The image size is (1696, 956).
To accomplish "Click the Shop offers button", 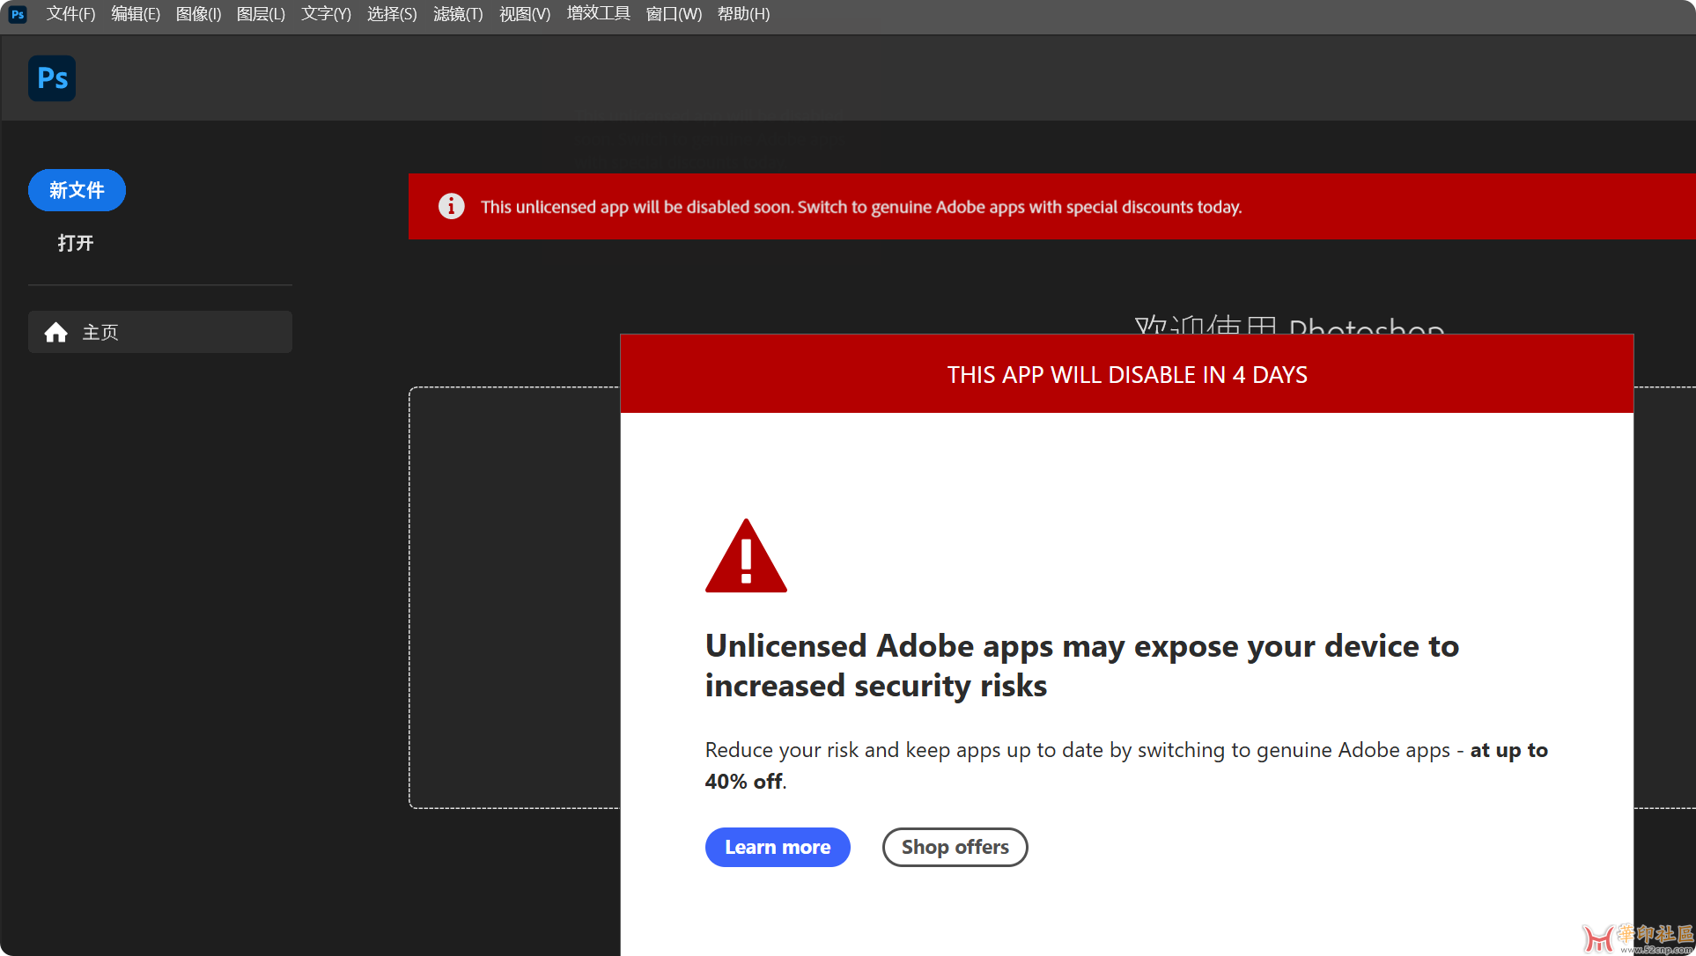I will point(955,847).
